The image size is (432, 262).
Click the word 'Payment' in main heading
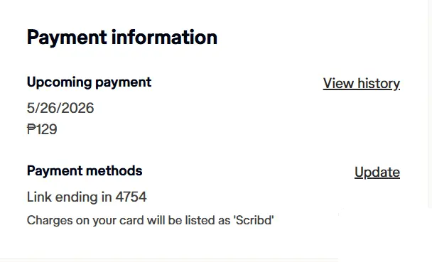[x=67, y=38]
